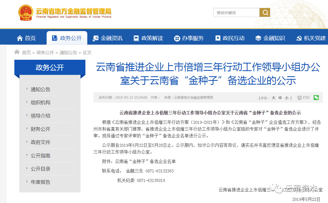Open 金融知识 in the navigation bar
Screen dimensions: 328x203
tap(270, 38)
